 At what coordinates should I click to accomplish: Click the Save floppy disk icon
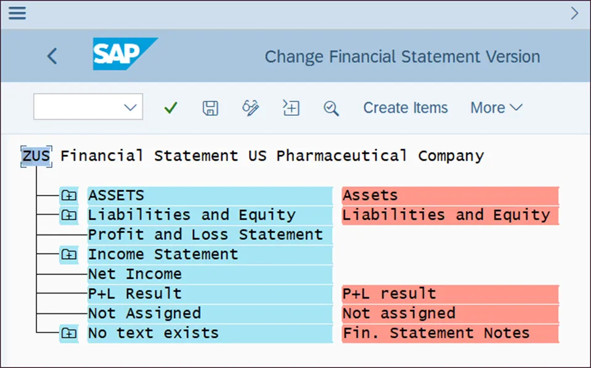coord(210,108)
